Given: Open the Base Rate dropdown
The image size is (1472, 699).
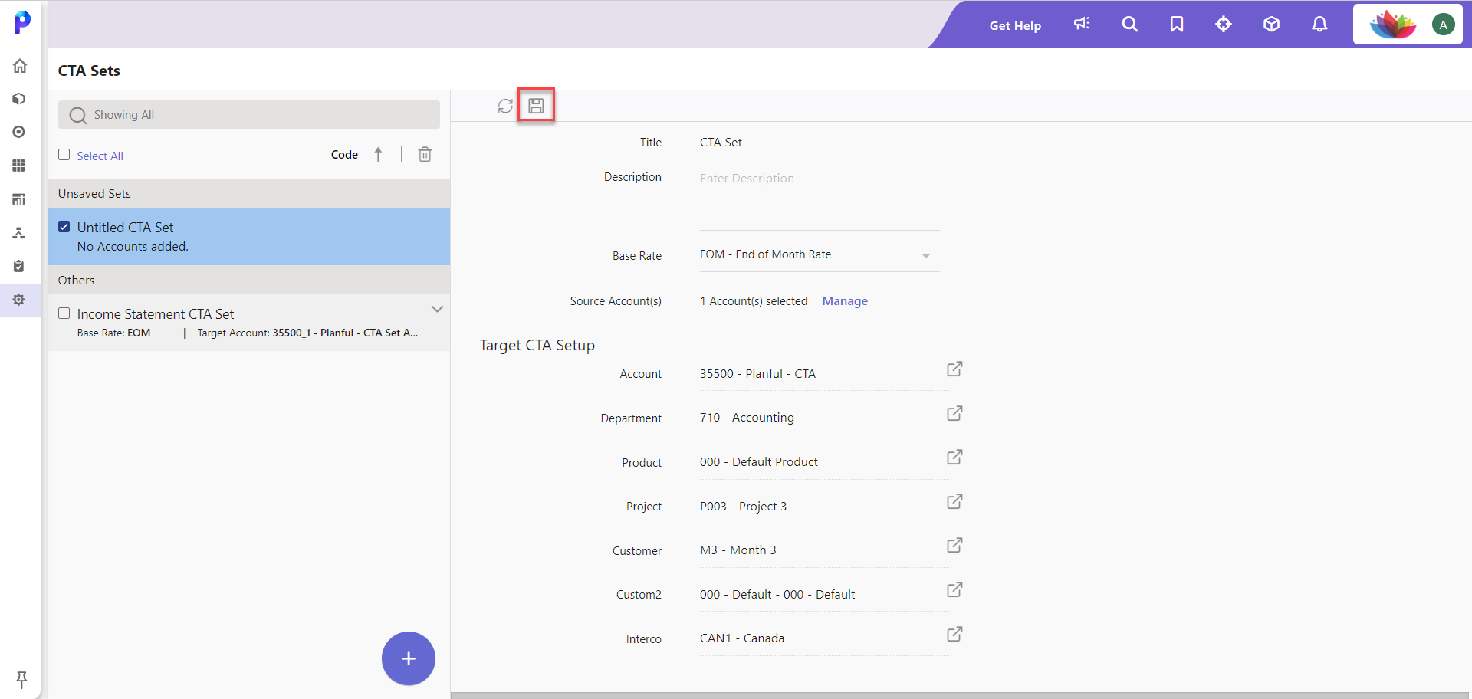Looking at the screenshot, I should pyautogui.click(x=819, y=255).
